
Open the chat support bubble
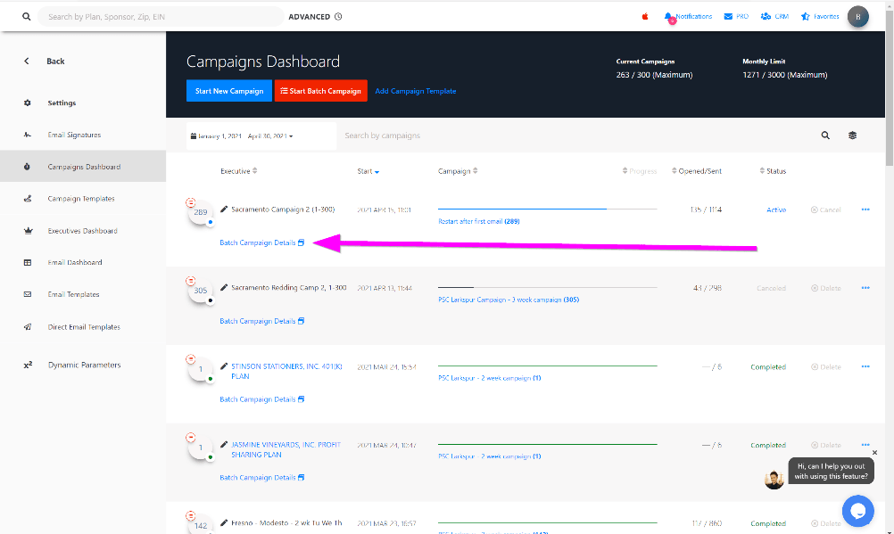point(857,511)
